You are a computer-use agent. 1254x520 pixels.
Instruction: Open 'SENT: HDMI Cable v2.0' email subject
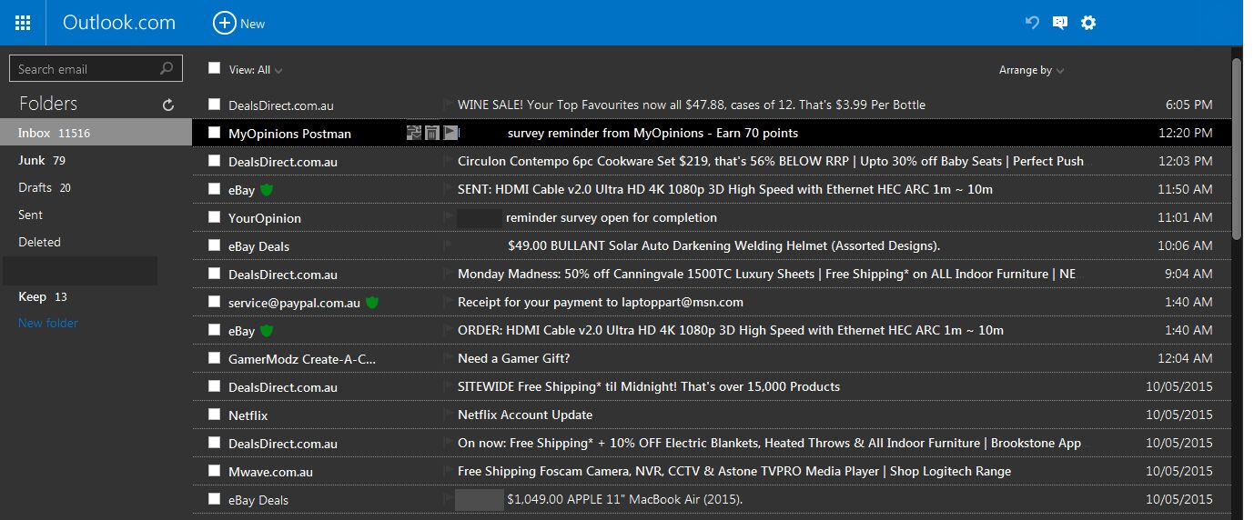(x=725, y=189)
